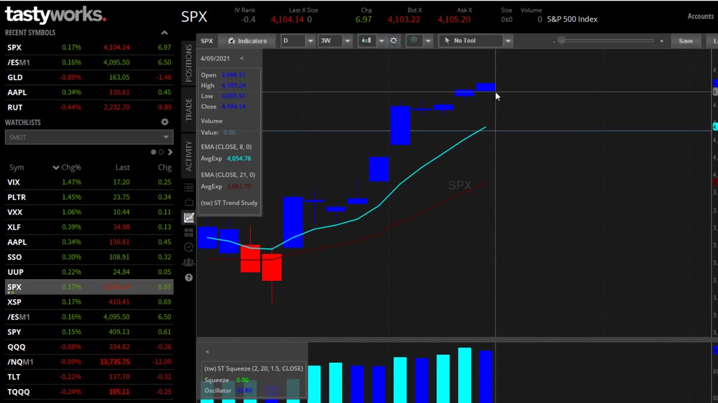Select TLT in the watchlist

89,377
